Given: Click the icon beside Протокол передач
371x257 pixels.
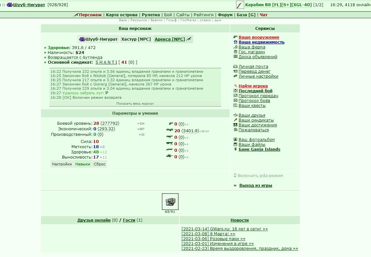Looking at the screenshot, I should 235,96.
